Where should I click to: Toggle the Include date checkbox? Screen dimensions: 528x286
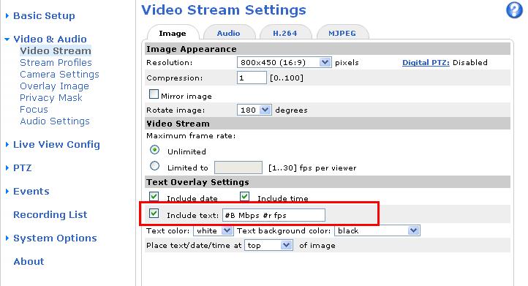point(154,196)
